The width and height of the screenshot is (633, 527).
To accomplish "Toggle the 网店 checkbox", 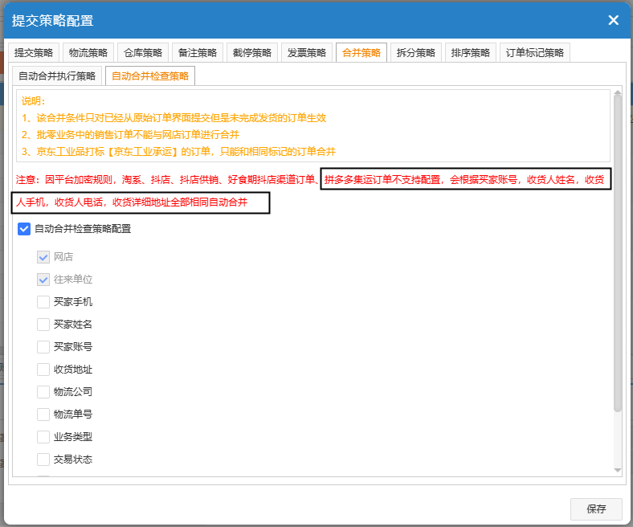I will 43,257.
